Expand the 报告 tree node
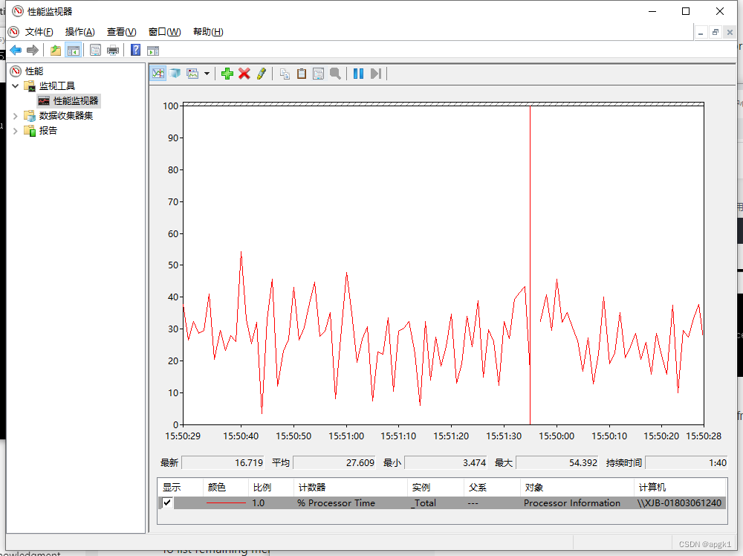The image size is (743, 556). click(15, 130)
